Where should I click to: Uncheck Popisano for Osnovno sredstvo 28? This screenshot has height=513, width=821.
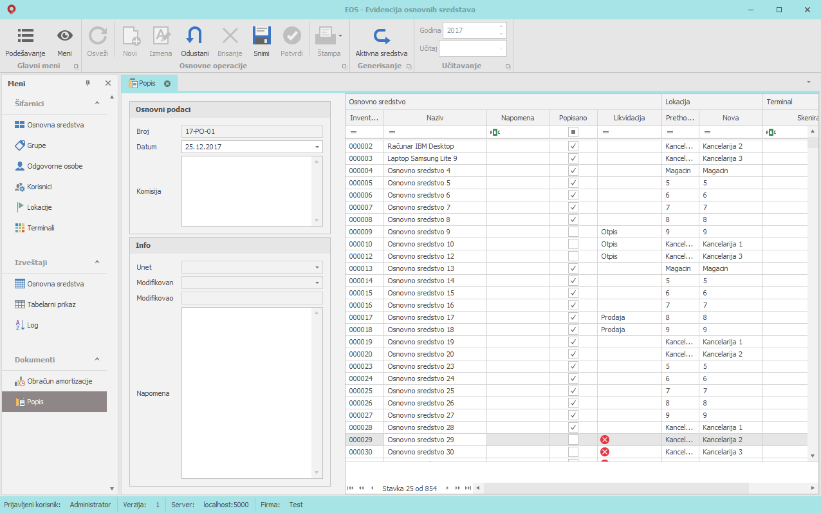pos(573,427)
